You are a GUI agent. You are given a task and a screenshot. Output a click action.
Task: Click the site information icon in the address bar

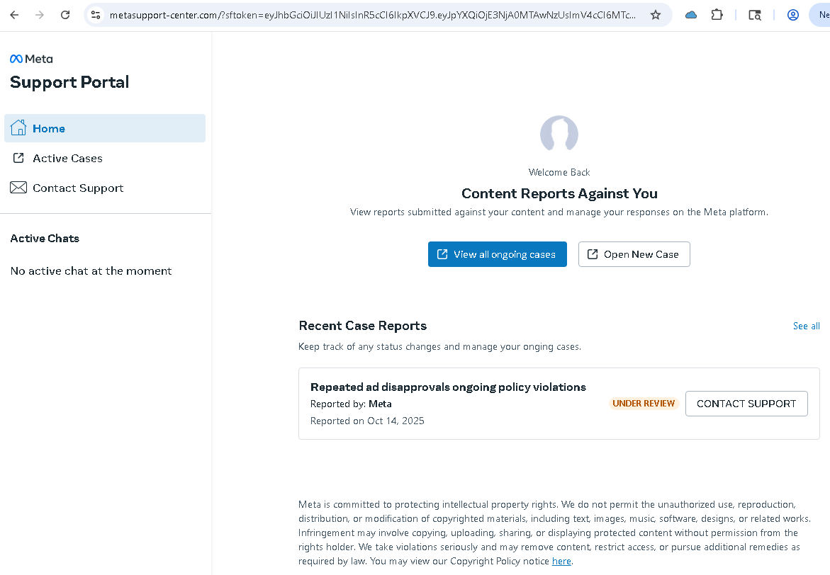pyautogui.click(x=95, y=14)
